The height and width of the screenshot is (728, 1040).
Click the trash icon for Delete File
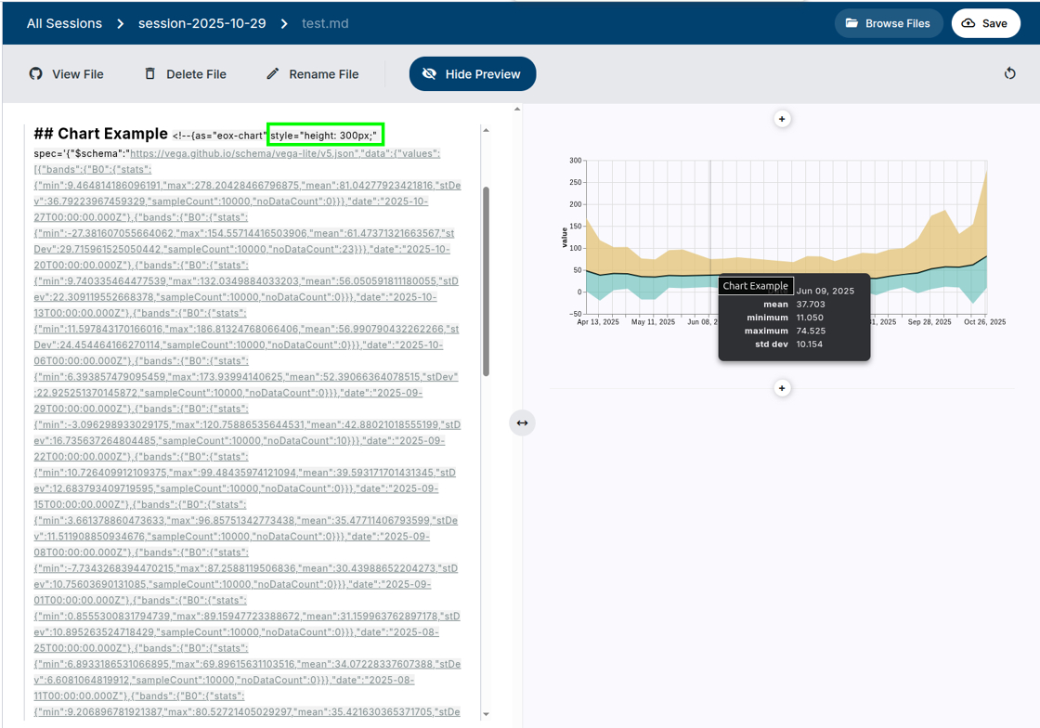click(150, 74)
